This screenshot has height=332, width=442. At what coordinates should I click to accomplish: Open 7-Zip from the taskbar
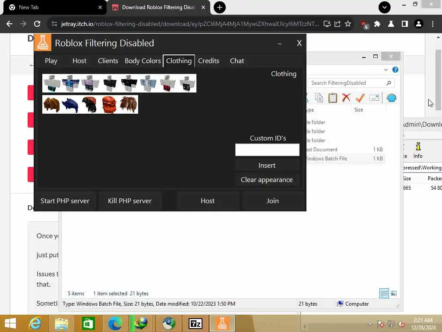(196, 323)
